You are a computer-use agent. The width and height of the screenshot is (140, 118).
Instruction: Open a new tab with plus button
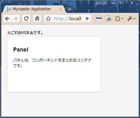(70, 9)
